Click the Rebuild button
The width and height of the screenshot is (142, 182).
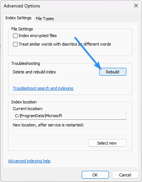pyautogui.click(x=113, y=72)
